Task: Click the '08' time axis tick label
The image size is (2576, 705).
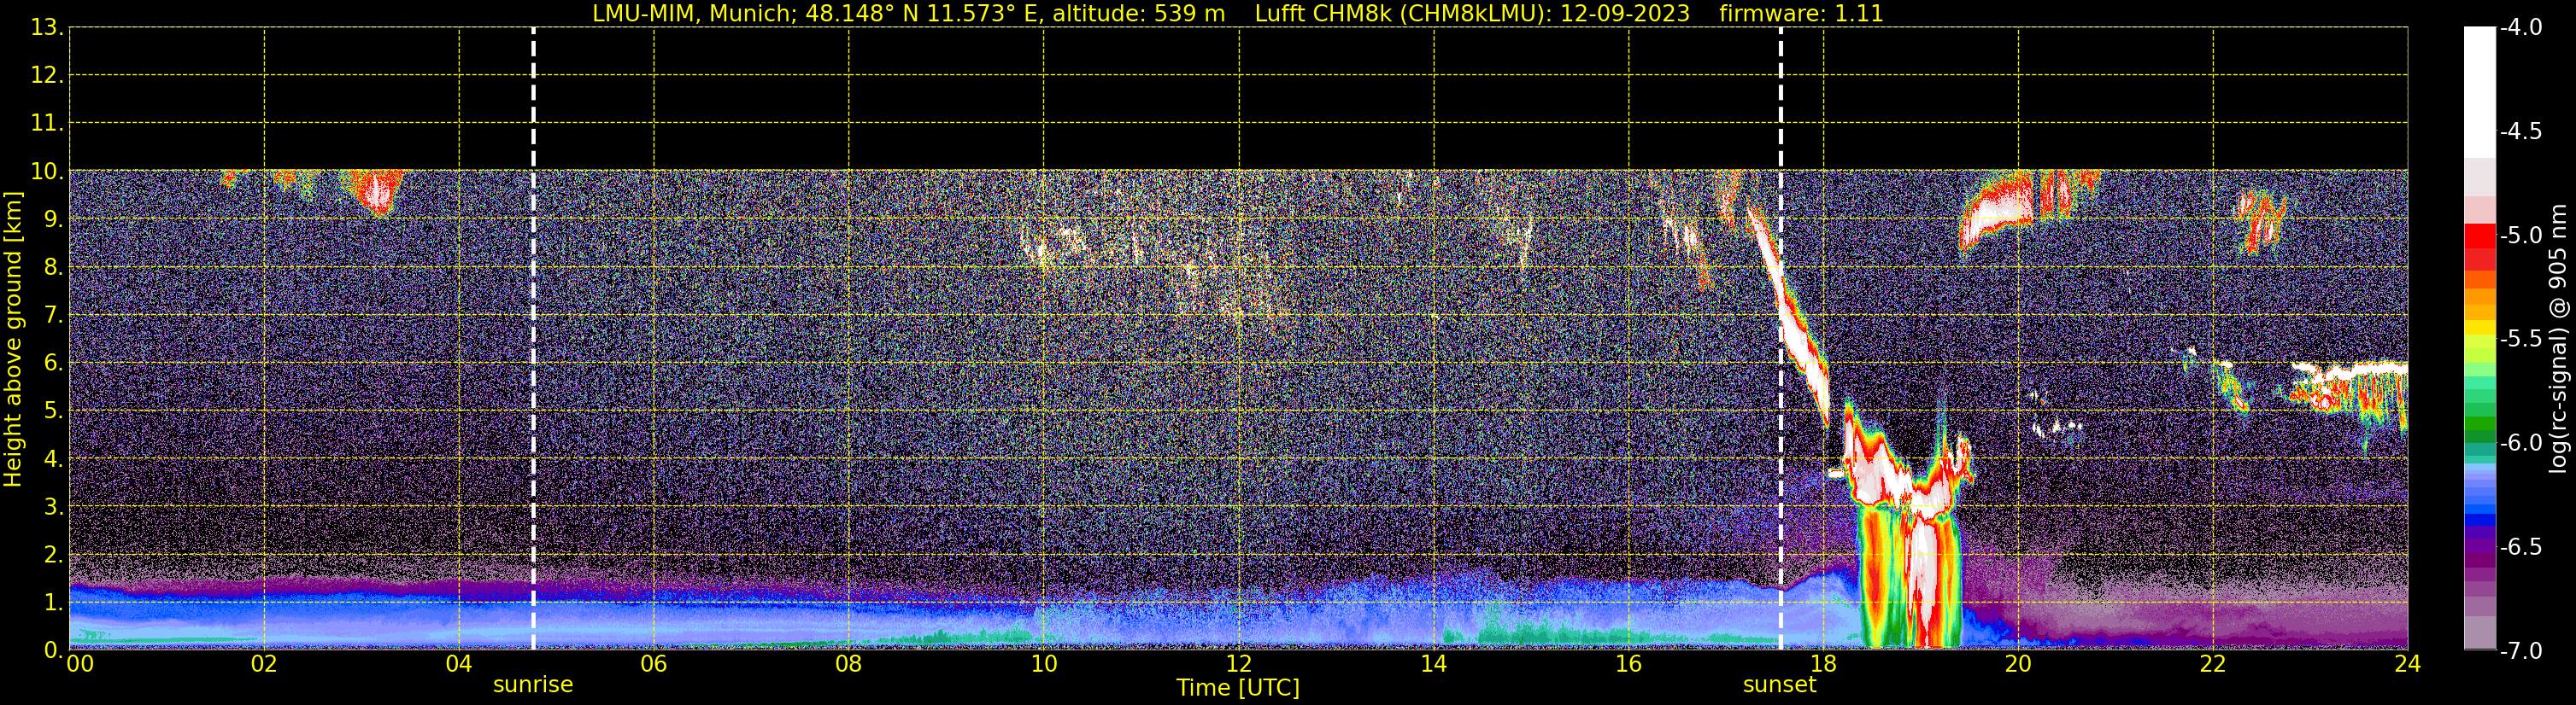Action: point(849,664)
